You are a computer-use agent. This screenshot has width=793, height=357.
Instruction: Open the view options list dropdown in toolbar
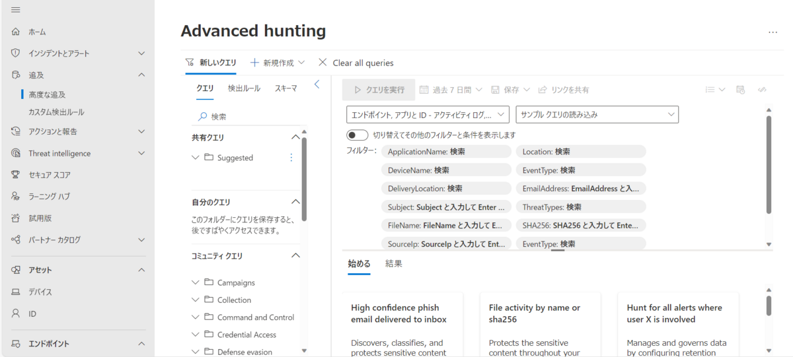[x=714, y=90]
